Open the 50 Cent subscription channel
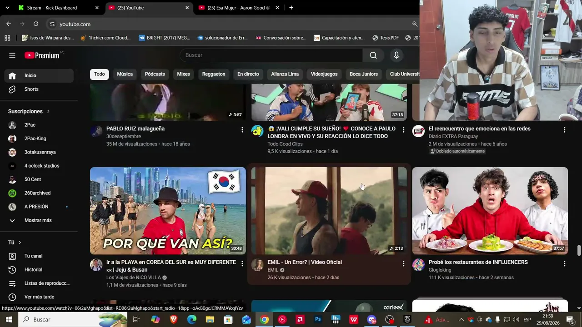Image resolution: width=582 pixels, height=327 pixels. tap(39, 179)
